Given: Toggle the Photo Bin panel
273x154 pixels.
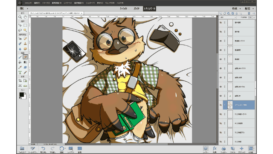Looking at the screenshot, I should point(22,149).
